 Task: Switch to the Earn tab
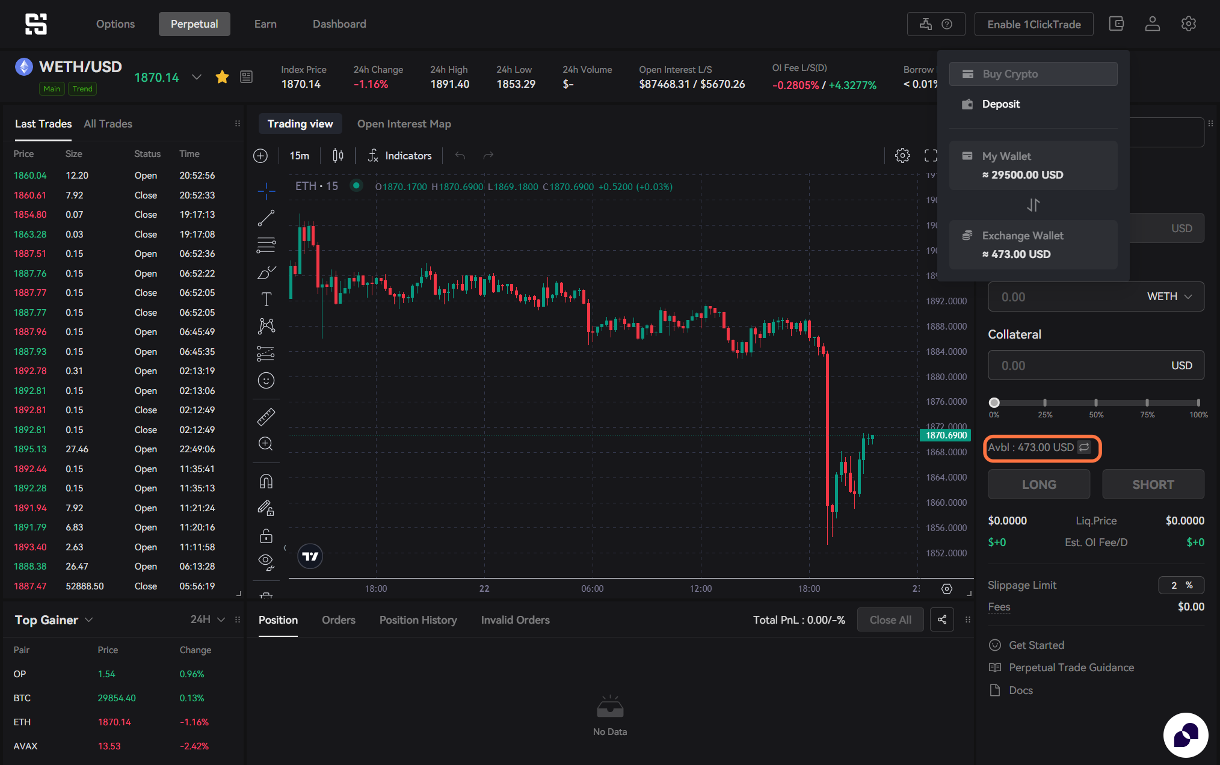coord(265,24)
